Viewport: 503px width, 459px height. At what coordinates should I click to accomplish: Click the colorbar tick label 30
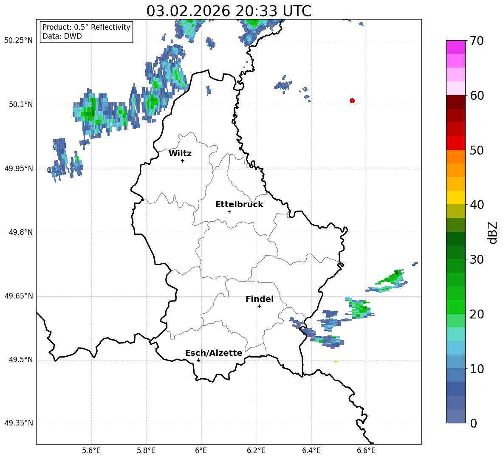(x=477, y=259)
